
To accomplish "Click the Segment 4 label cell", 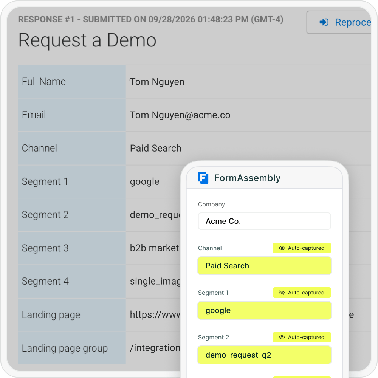I will pyautogui.click(x=72, y=282).
